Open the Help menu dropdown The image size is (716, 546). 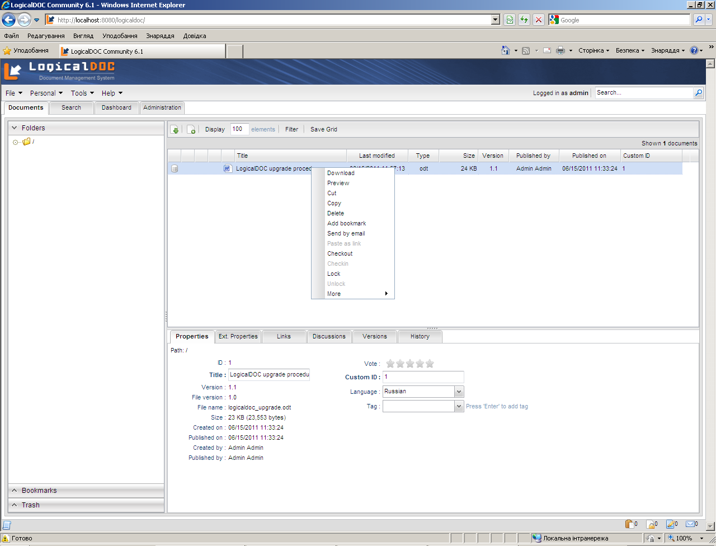coord(112,93)
